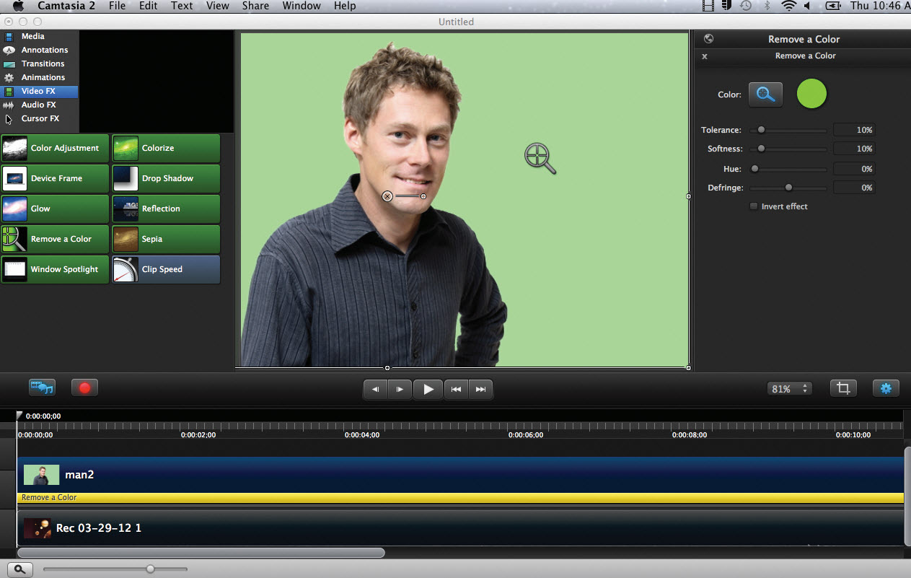The width and height of the screenshot is (911, 578).
Task: Choose the Colorize effect
Action: (x=166, y=148)
